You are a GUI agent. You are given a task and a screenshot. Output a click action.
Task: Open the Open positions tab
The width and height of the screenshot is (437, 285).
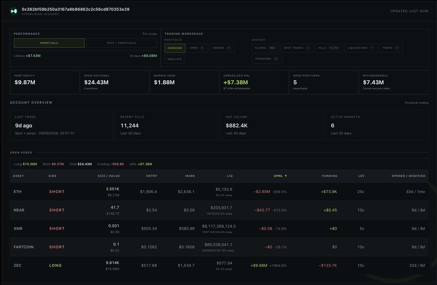197,48
